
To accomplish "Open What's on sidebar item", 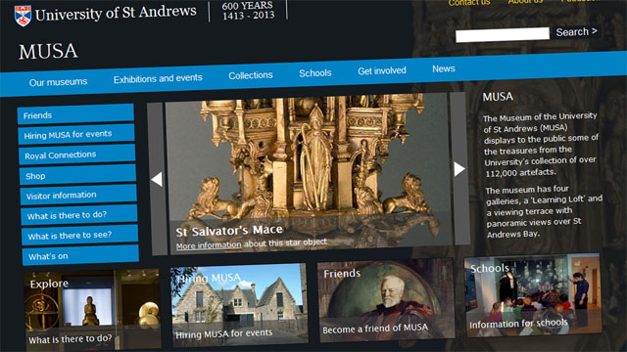I will click(80, 255).
